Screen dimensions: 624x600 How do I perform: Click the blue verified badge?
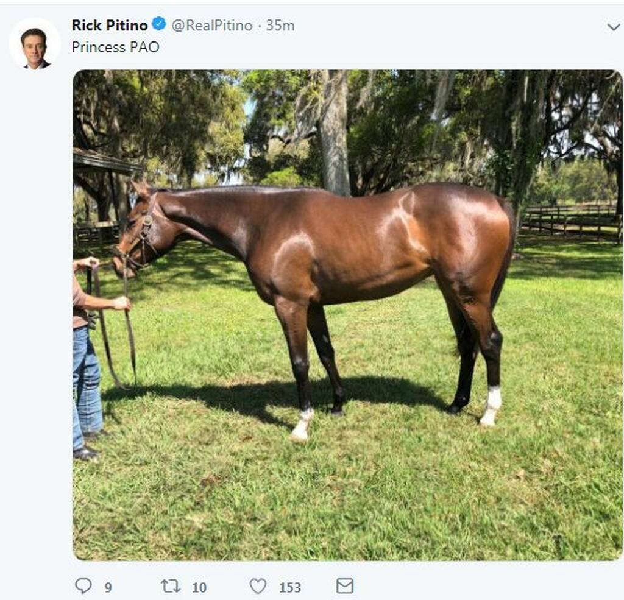[159, 24]
